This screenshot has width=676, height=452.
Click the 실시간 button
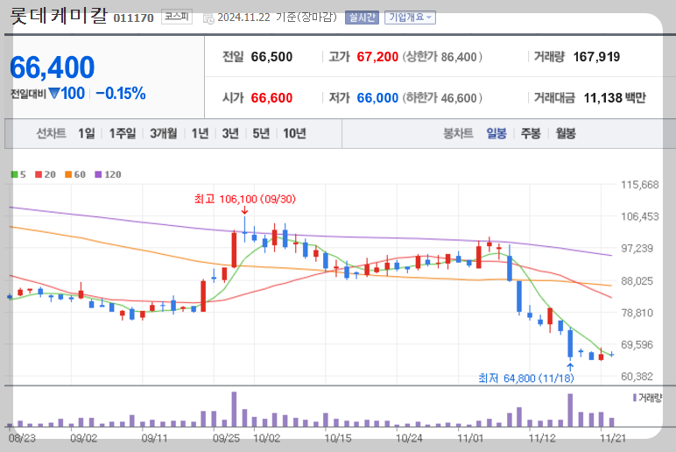[362, 18]
